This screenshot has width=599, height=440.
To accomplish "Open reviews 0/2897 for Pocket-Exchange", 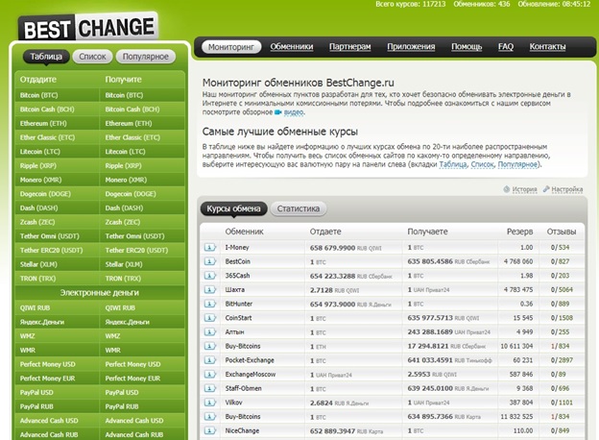I will click(562, 360).
